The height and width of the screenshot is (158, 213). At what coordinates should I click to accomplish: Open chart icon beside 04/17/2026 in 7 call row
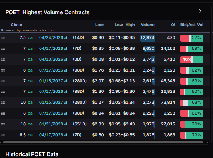[x=65, y=48]
